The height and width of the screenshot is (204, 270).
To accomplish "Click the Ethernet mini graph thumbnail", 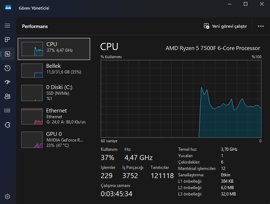I will [32, 116].
